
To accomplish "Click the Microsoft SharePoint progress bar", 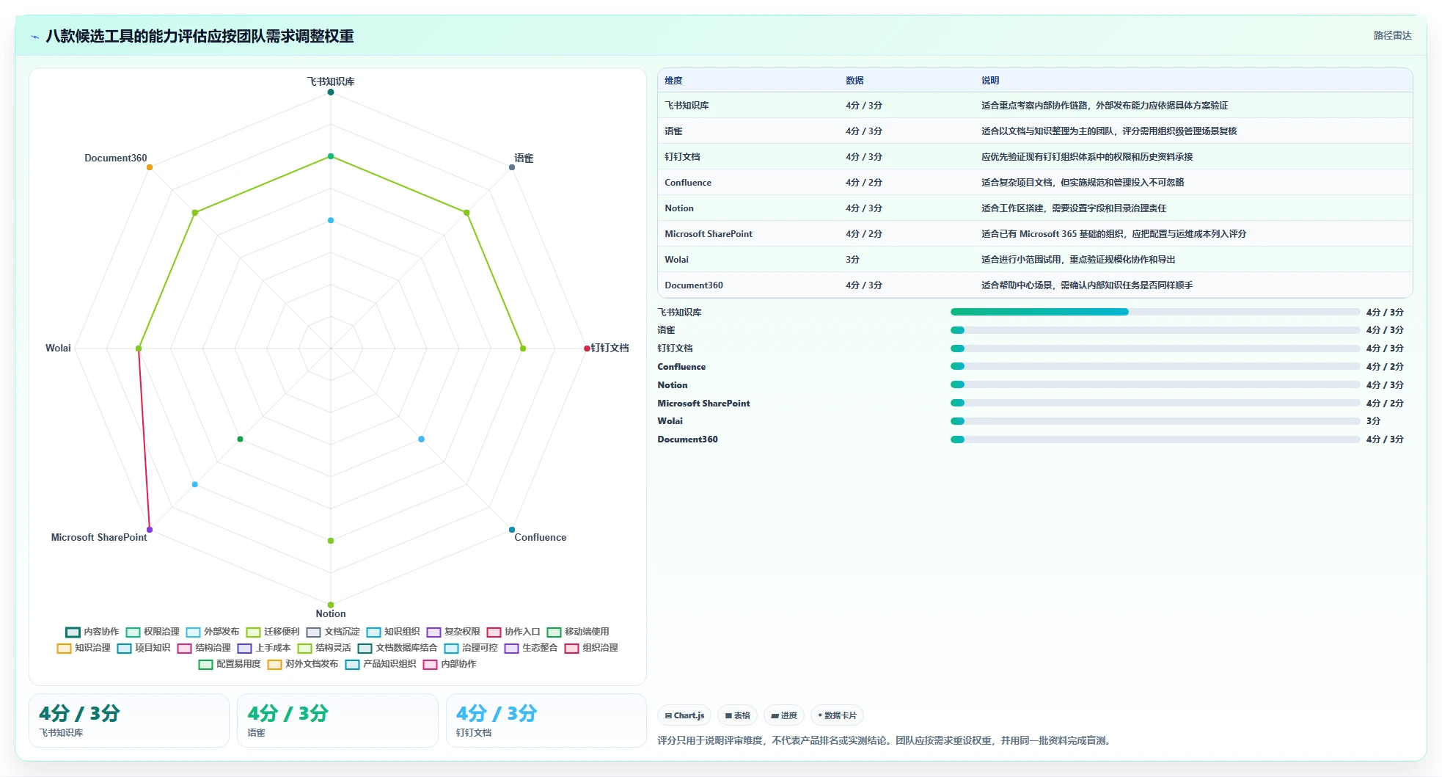I will click(1155, 403).
